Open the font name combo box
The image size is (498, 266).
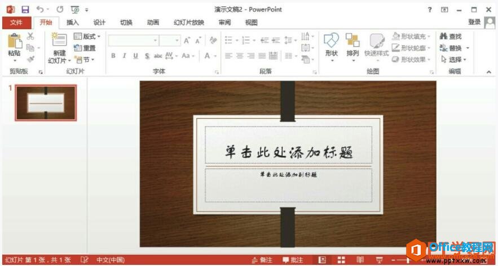133,40
